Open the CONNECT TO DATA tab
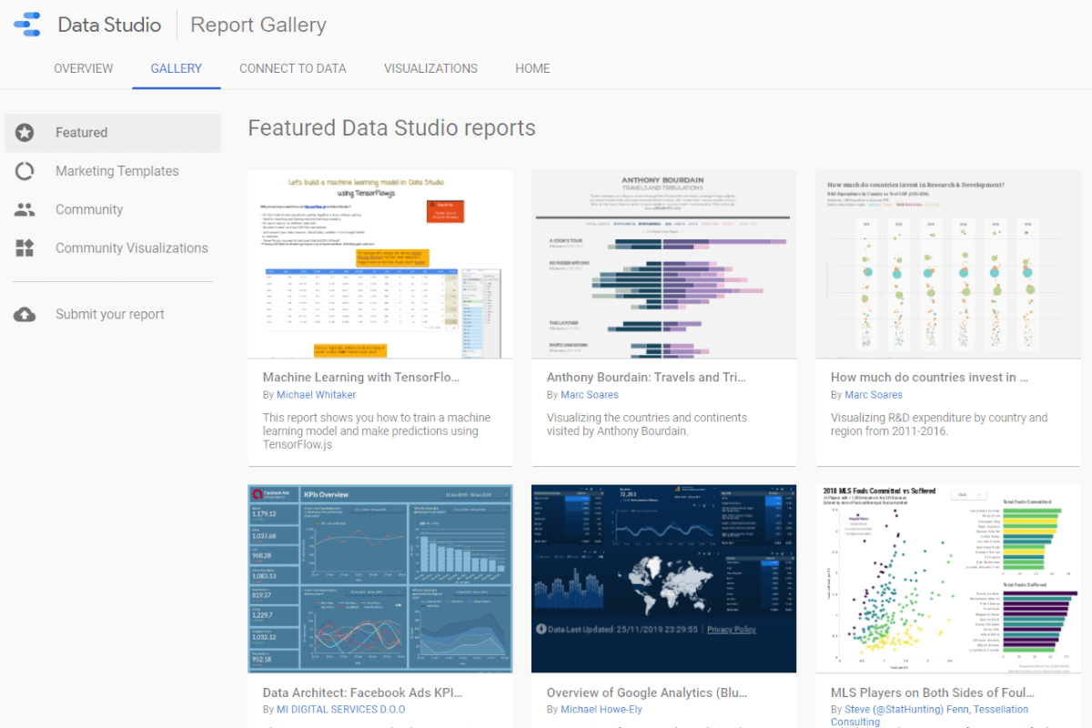1092x728 pixels. coord(293,68)
